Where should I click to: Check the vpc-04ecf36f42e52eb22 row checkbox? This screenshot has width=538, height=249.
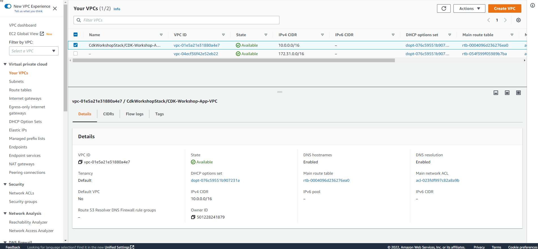click(x=76, y=53)
